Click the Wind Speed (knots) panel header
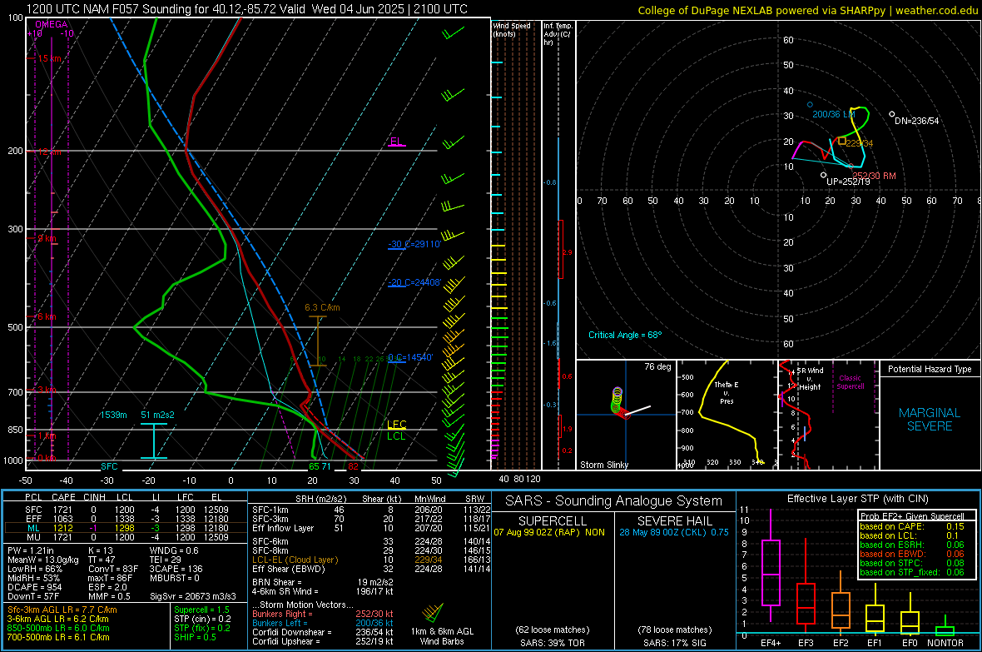This screenshot has width=982, height=652. 511,29
